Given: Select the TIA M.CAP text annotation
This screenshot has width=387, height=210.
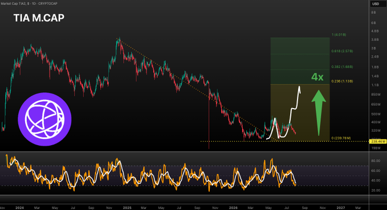Looking at the screenshot, I should pos(39,18).
